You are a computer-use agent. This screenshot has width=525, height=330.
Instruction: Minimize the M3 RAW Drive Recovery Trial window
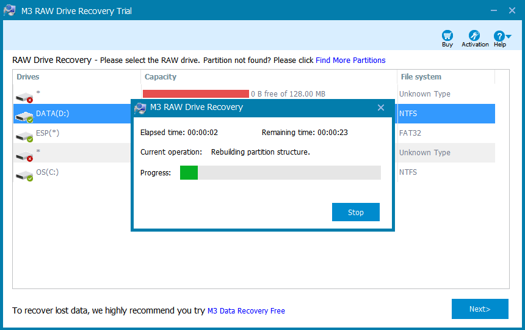493,10
